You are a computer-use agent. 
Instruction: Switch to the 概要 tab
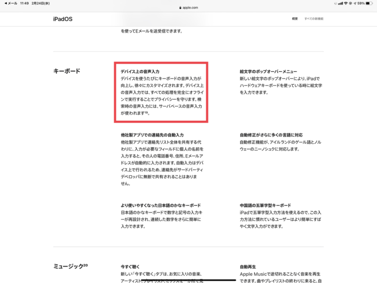(x=295, y=19)
